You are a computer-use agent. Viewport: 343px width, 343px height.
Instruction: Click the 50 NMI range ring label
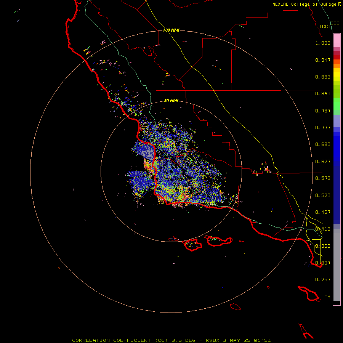tap(171, 101)
